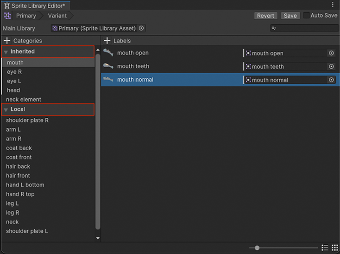
Task: Click the Save button
Action: [290, 16]
